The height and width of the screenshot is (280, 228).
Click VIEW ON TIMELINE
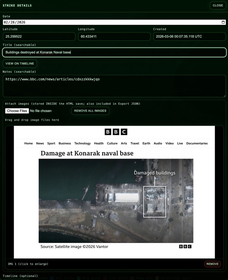pyautogui.click(x=20, y=63)
